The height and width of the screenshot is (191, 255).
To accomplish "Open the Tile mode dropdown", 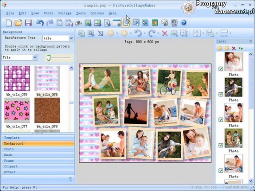I will coord(35,57).
